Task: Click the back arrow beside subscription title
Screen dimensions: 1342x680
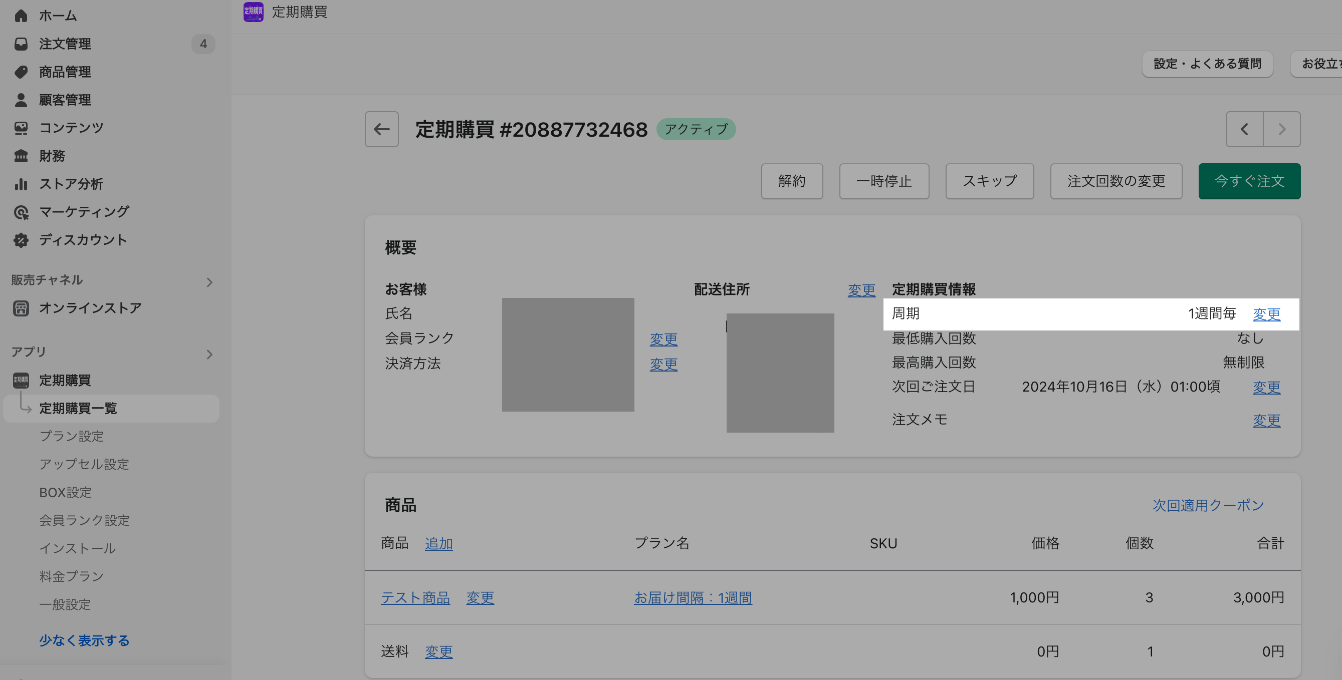Action: [x=381, y=129]
